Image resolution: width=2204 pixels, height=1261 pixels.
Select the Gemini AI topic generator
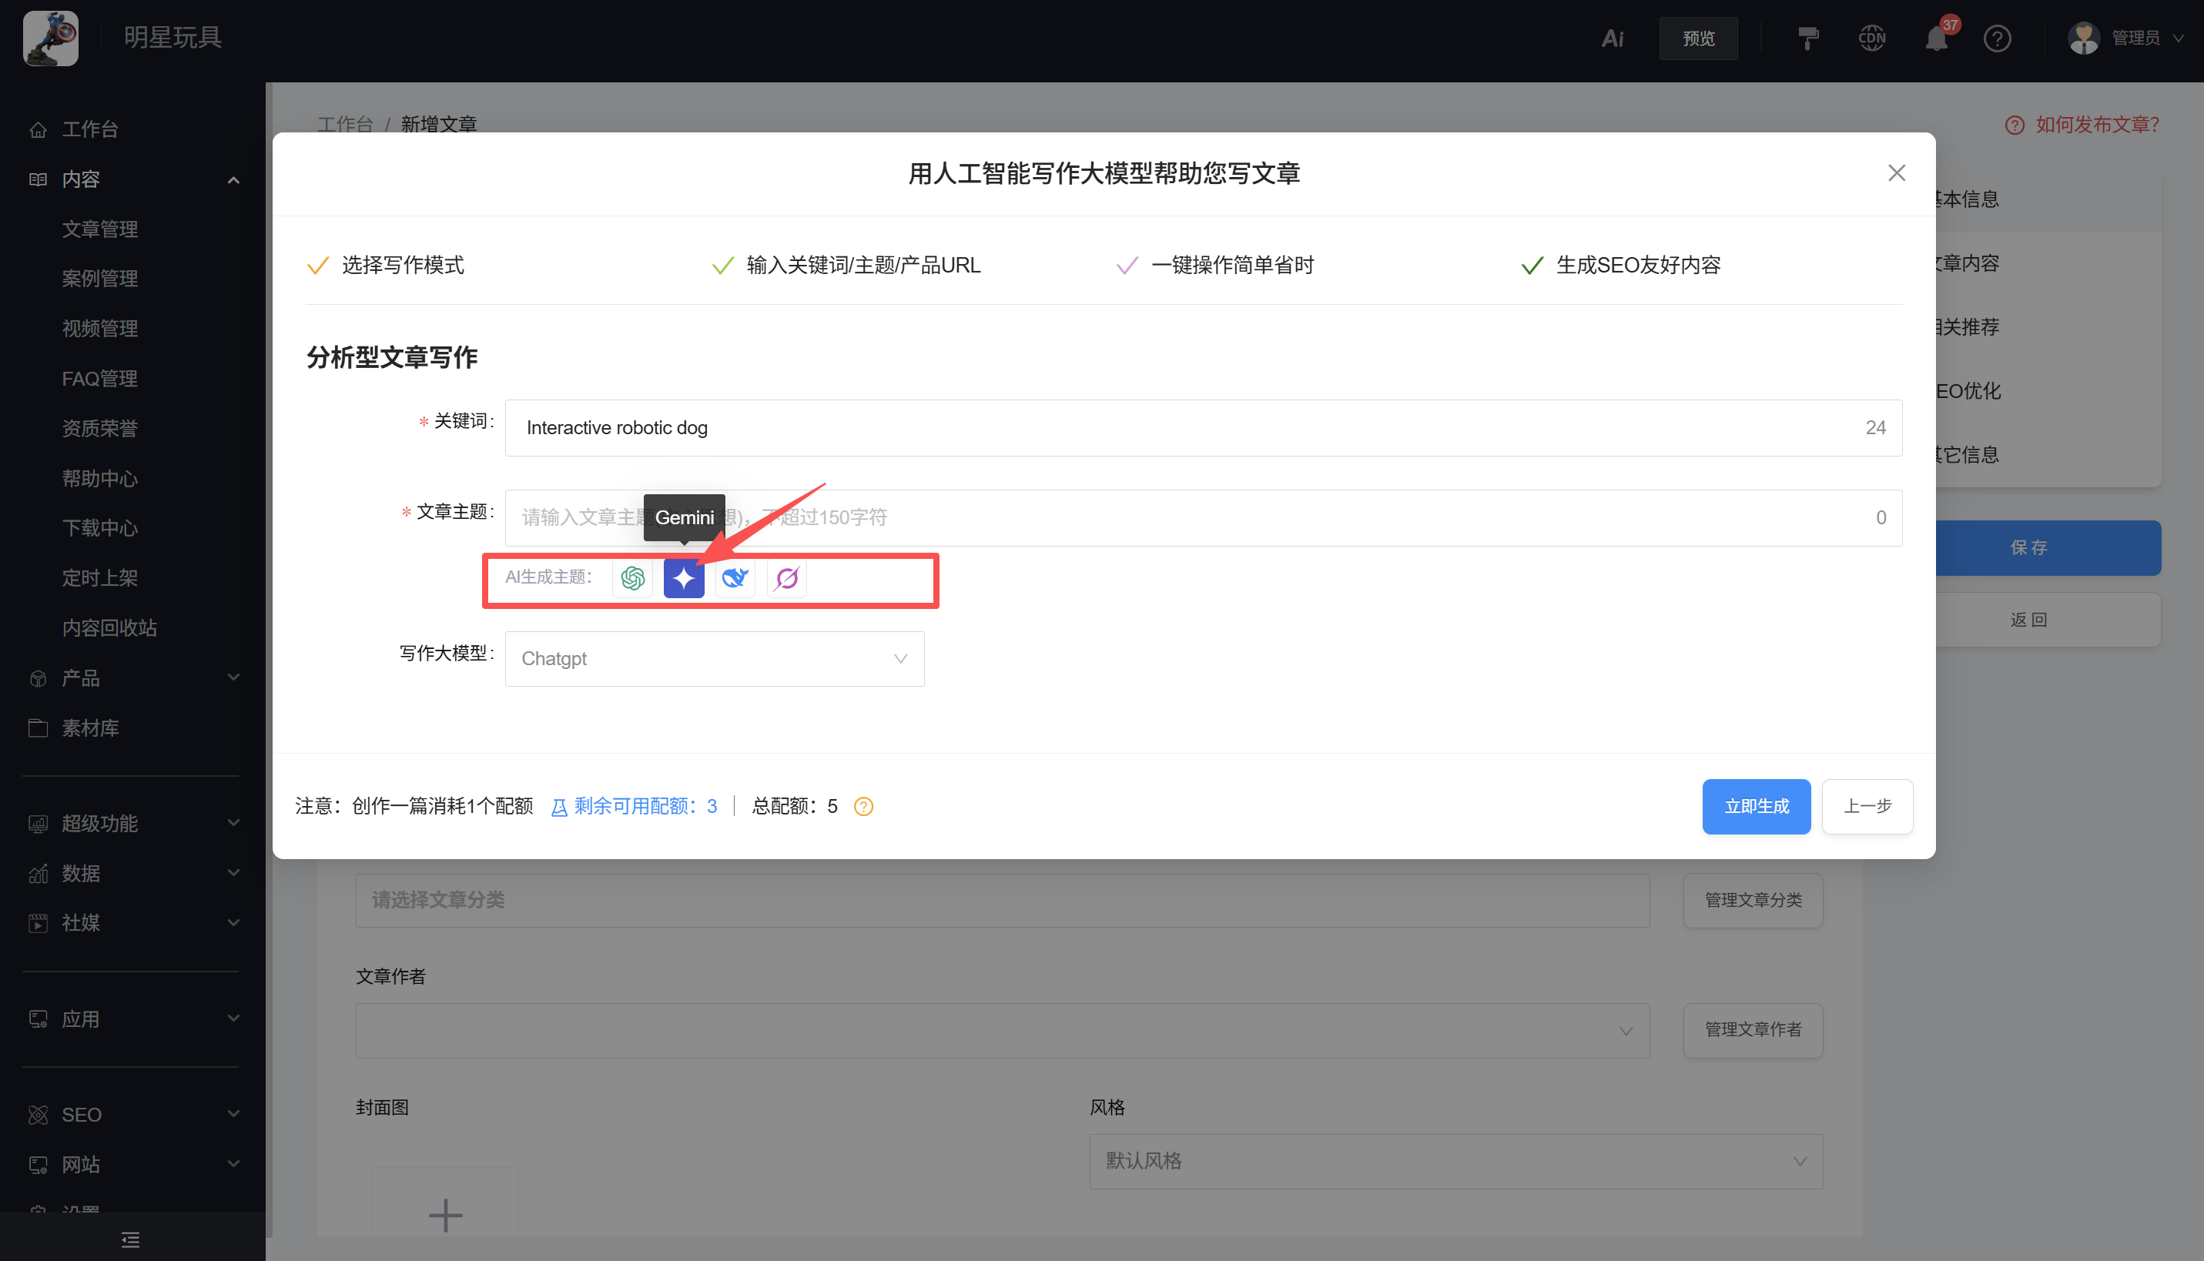[684, 579]
